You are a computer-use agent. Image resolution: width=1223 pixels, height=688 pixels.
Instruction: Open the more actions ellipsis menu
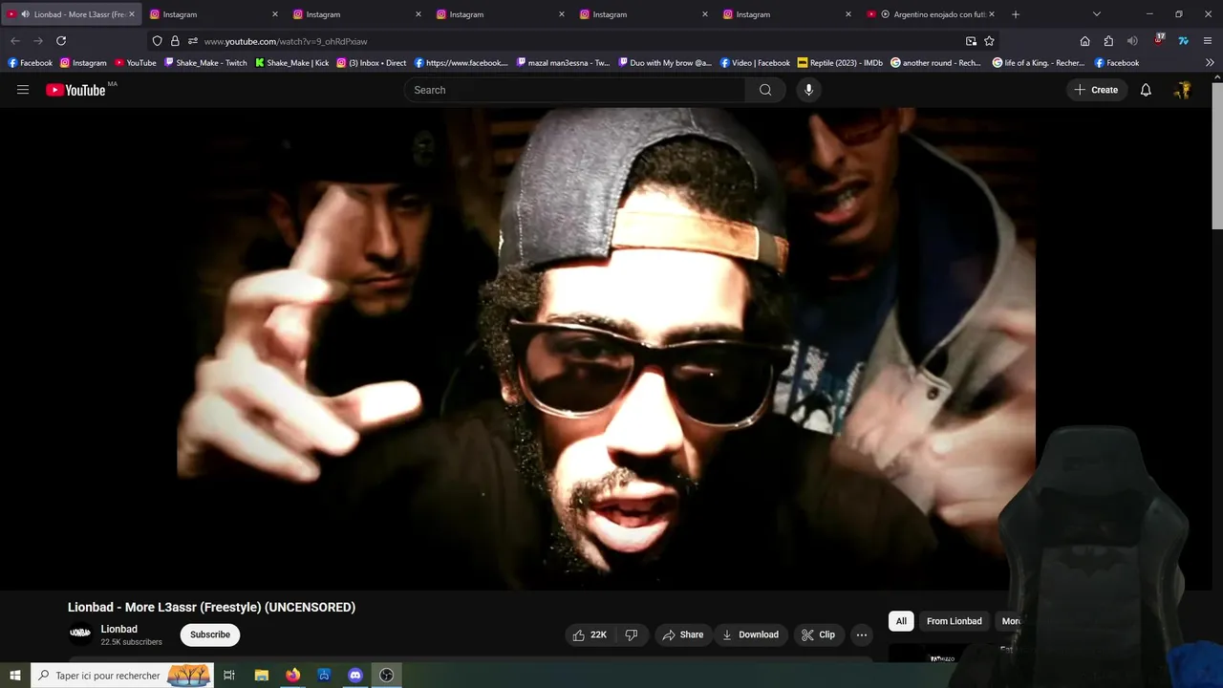(x=862, y=634)
